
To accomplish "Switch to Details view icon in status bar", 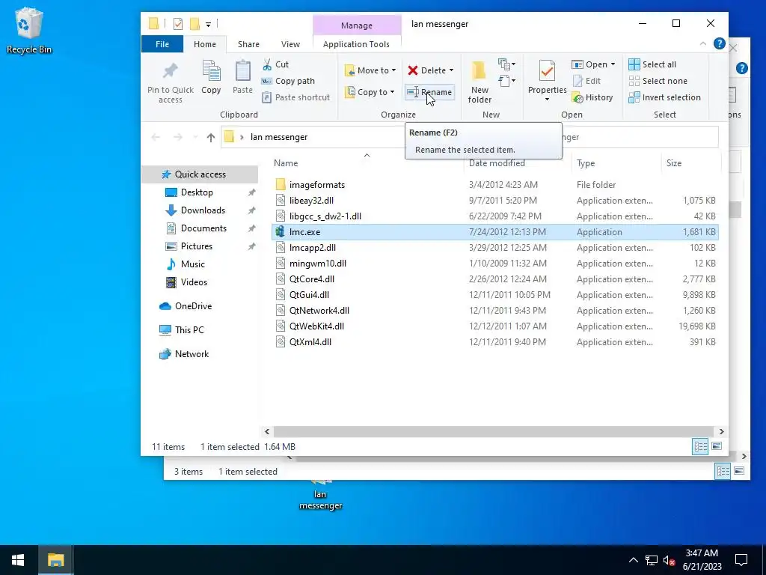I will pos(700,446).
